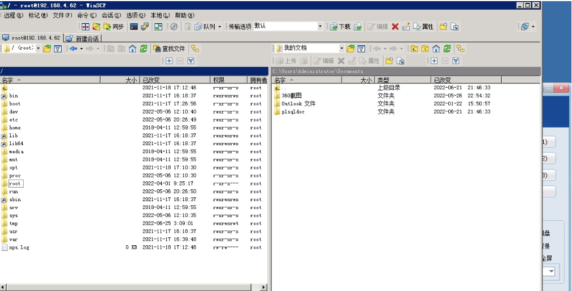Viewport: 572px width, 291px height.
Task: Go to local parent directory icon
Action: pos(414,49)
